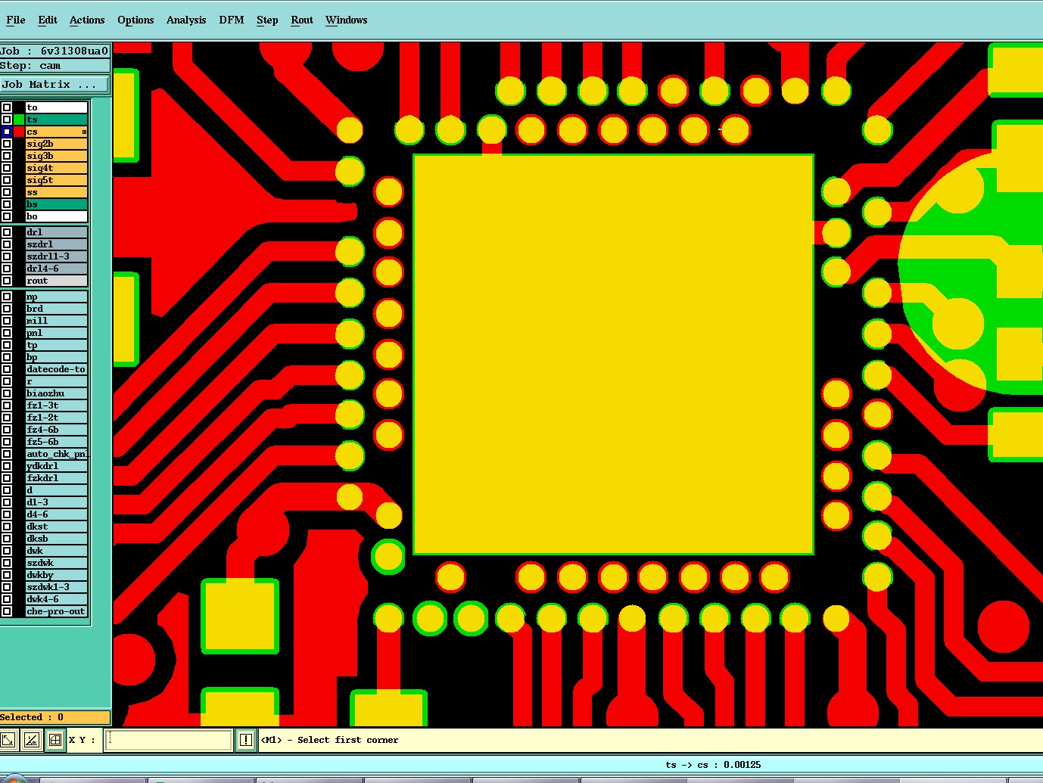This screenshot has width=1043, height=783.
Task: Click the small grid marker on cs row
Action: pyautogui.click(x=84, y=132)
